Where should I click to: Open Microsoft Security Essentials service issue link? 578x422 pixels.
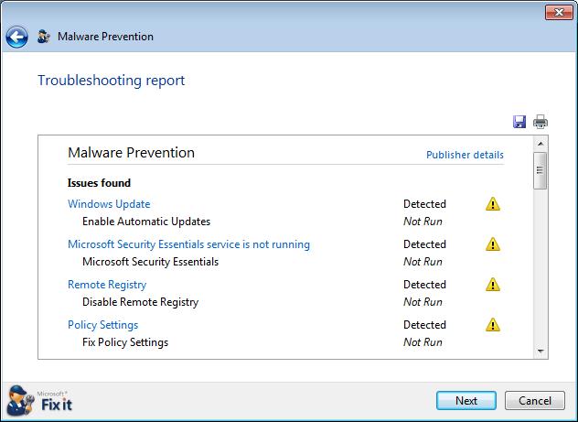point(188,244)
